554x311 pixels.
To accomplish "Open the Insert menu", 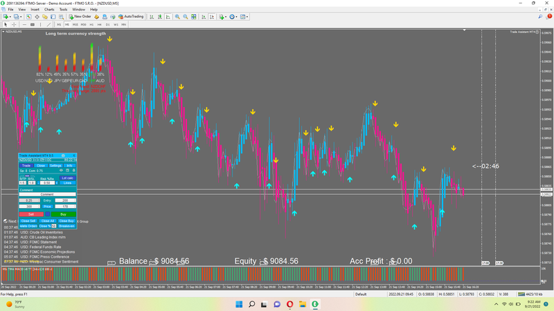I will [35, 10].
